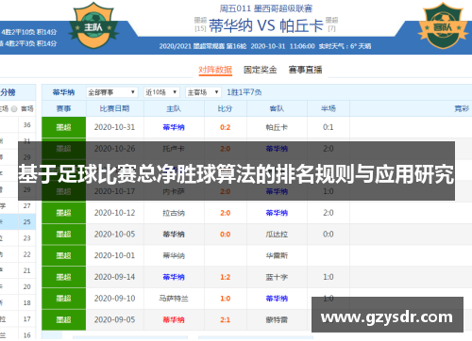Click the 比赛日期 column header

(114, 108)
